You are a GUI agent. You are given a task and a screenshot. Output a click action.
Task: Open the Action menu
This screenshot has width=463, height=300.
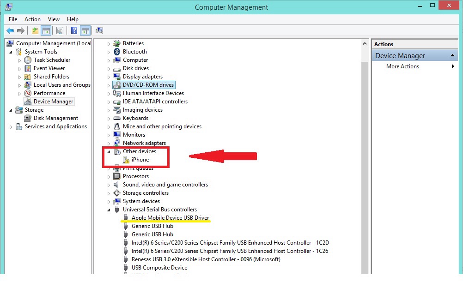[32, 19]
